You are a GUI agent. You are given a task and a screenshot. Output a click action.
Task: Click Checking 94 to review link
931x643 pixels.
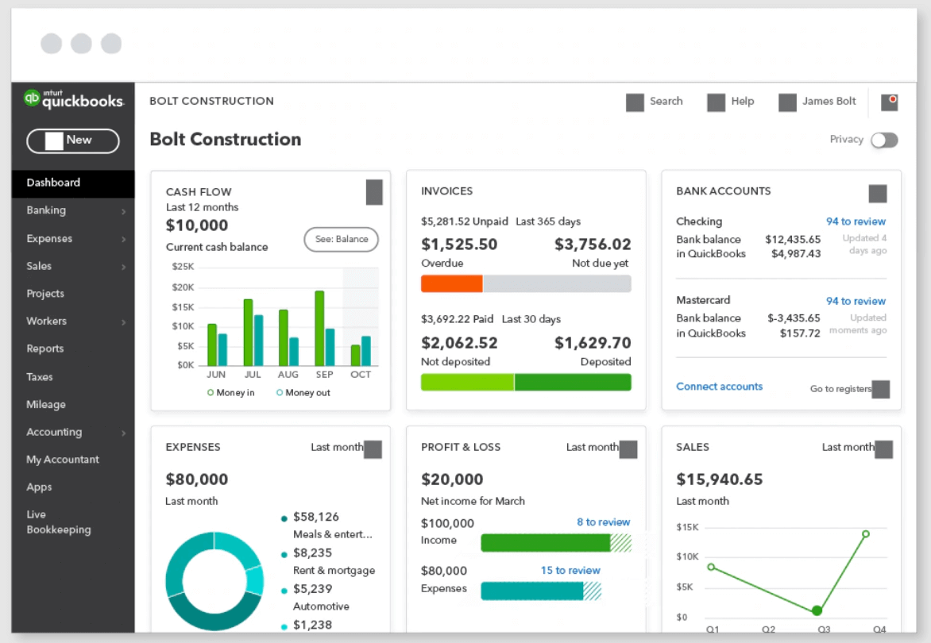(x=856, y=221)
